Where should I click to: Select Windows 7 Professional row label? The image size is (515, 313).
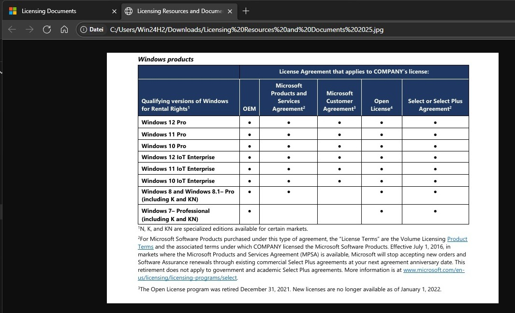point(176,215)
